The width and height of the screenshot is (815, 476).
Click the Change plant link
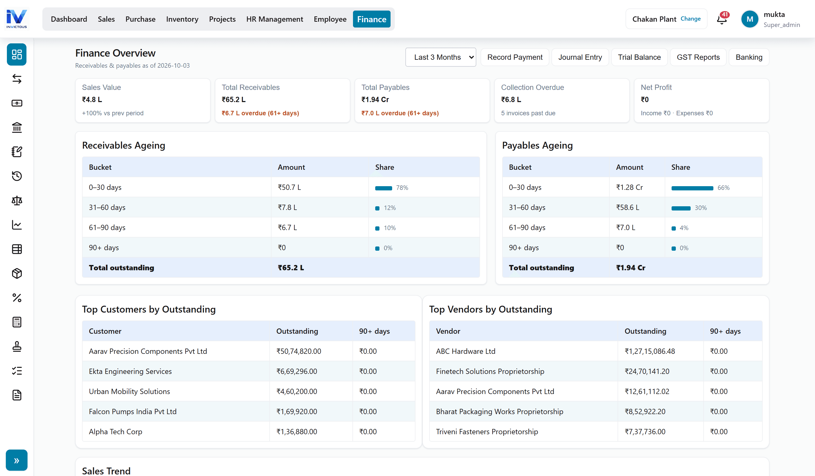690,19
